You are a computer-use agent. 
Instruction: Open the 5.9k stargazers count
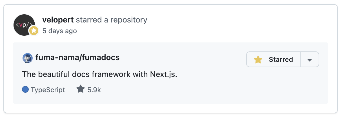click(x=94, y=90)
